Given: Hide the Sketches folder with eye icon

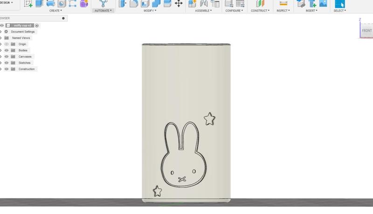Looking at the screenshot, I should pyautogui.click(x=7, y=63).
